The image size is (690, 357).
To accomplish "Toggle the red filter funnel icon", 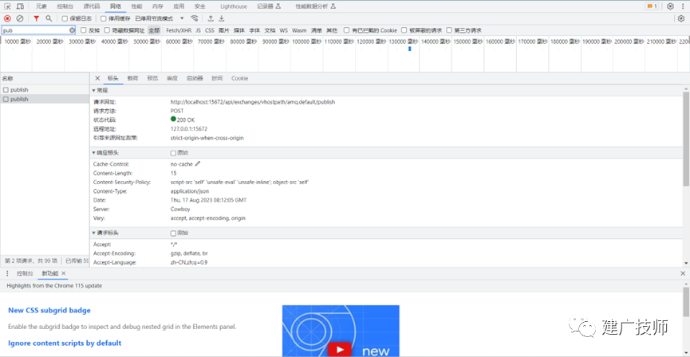I will coord(37,18).
